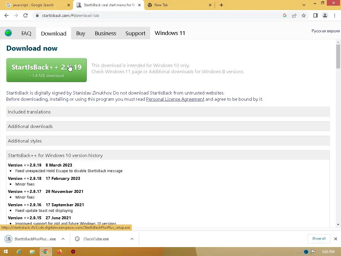The height and width of the screenshot is (256, 341).
Task: Select Version ++2.9.18 heading text
Action: (x=25, y=178)
